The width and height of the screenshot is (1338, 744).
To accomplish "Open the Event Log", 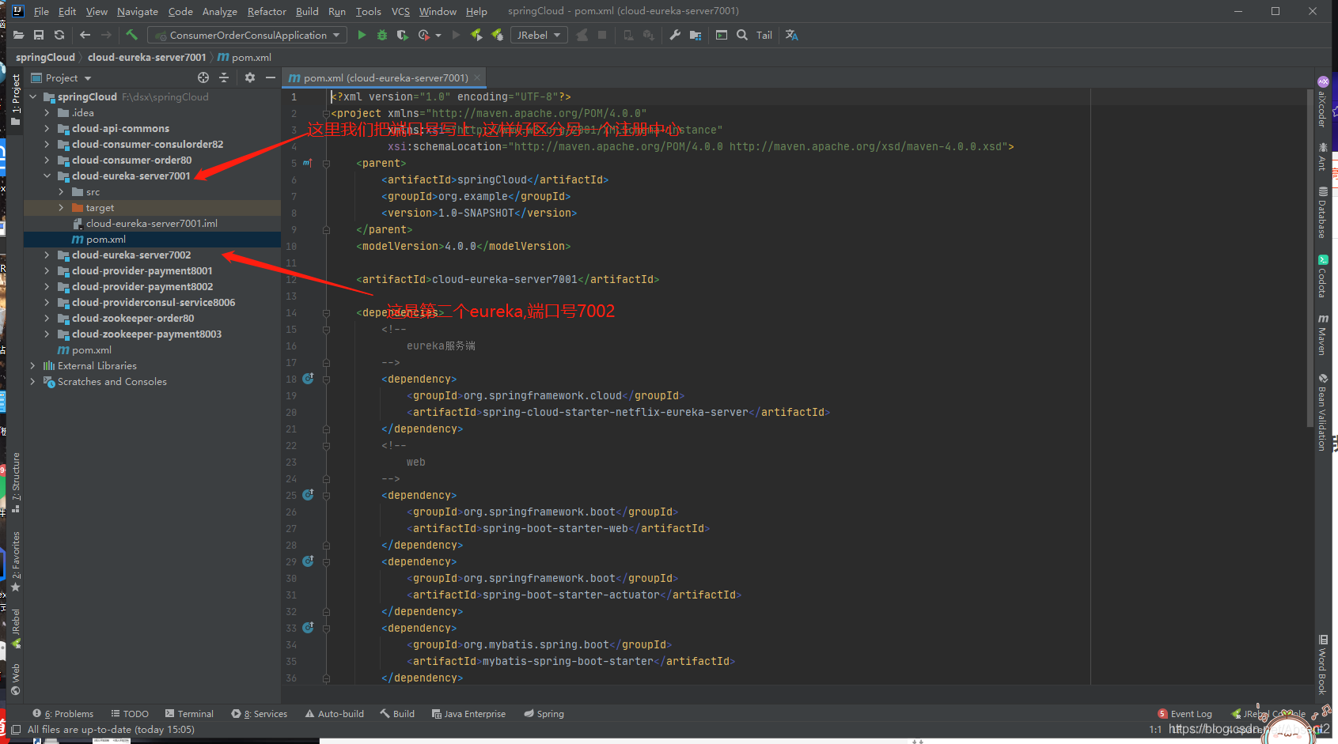I will click(1184, 713).
